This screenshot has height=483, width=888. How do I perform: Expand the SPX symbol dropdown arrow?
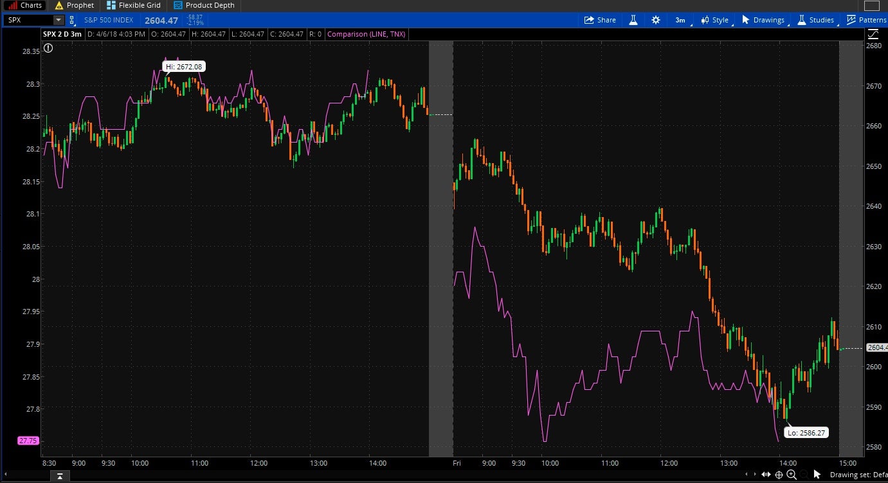click(x=58, y=20)
